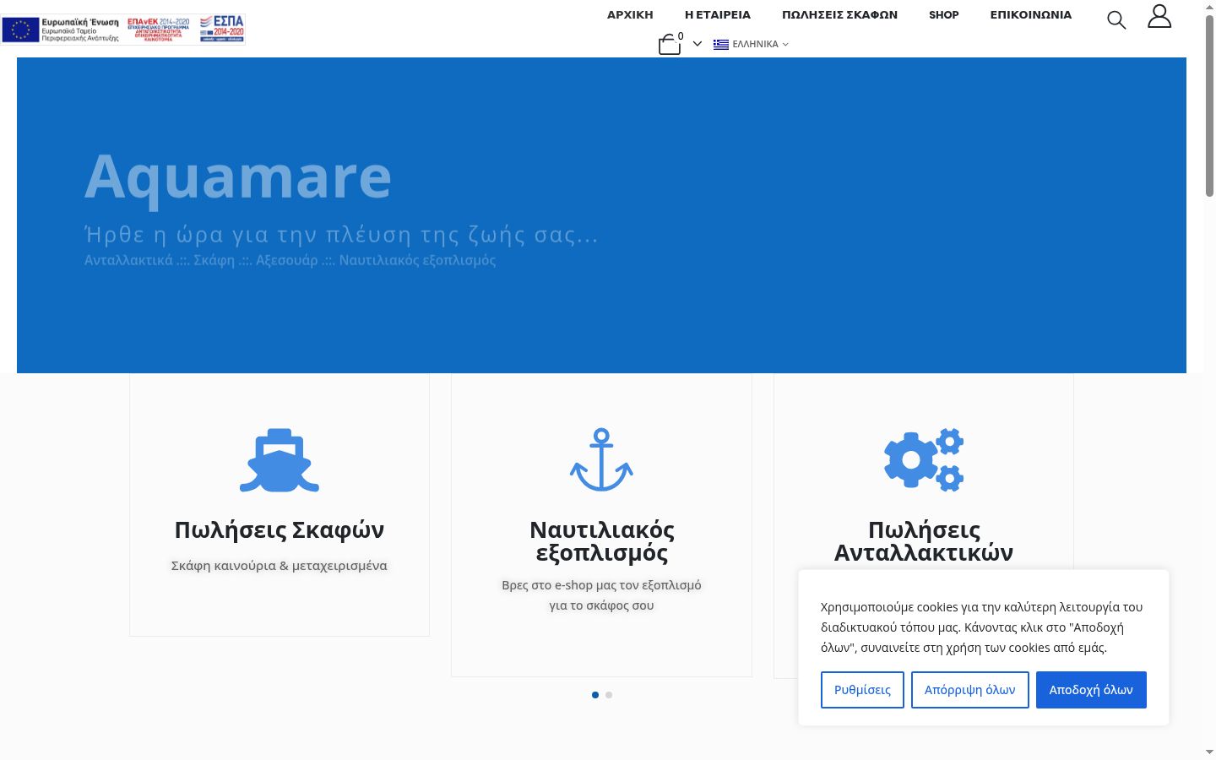Open the Πωλήσεις Σκαφών heading link

click(280, 529)
